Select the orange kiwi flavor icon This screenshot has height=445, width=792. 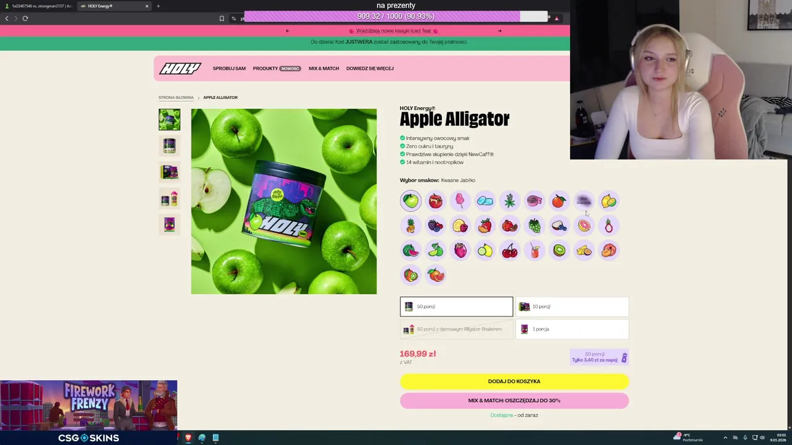411,275
